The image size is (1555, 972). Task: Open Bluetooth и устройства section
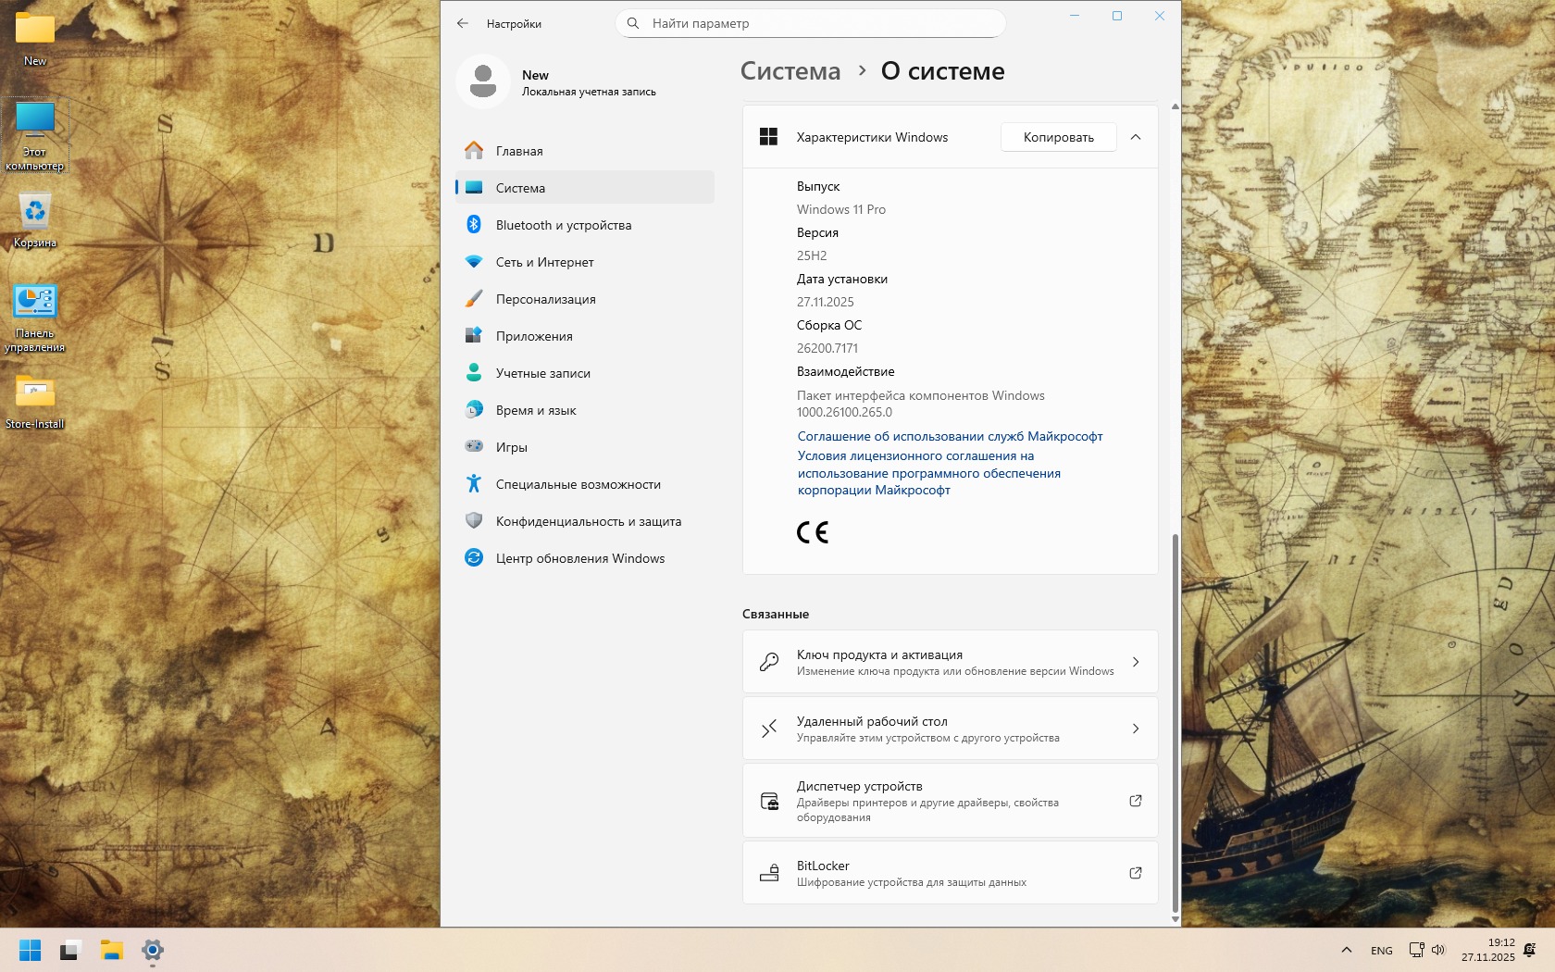[x=563, y=225]
